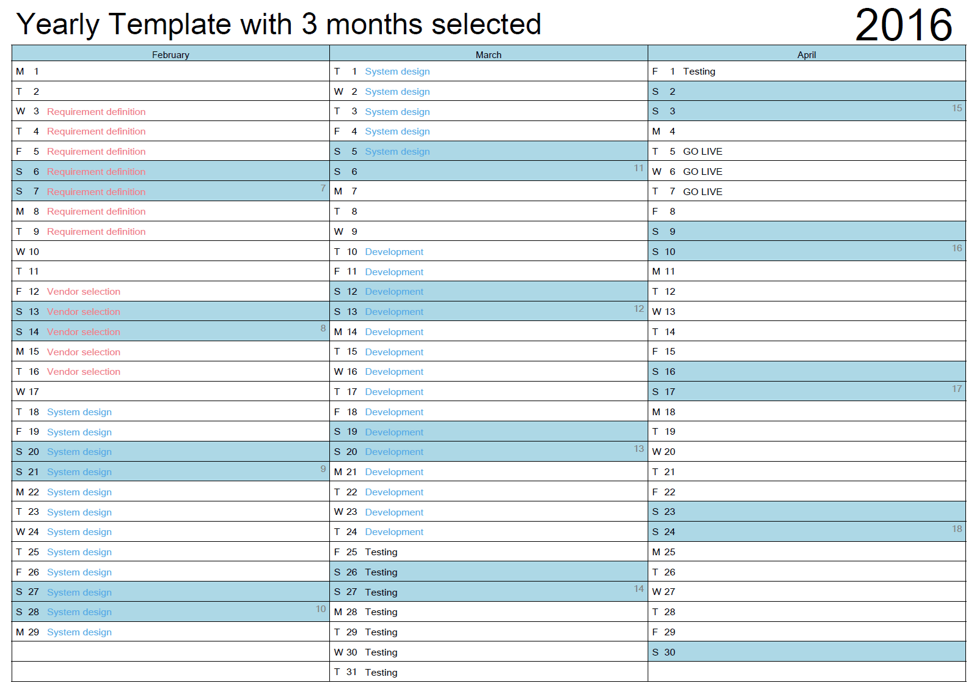The image size is (977, 691).
Task: Click Testing entry on March 25
Action: [x=381, y=552]
